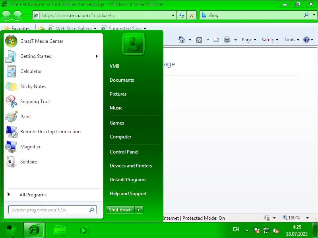Open the Calculator app
The image size is (318, 238).
tap(53, 71)
